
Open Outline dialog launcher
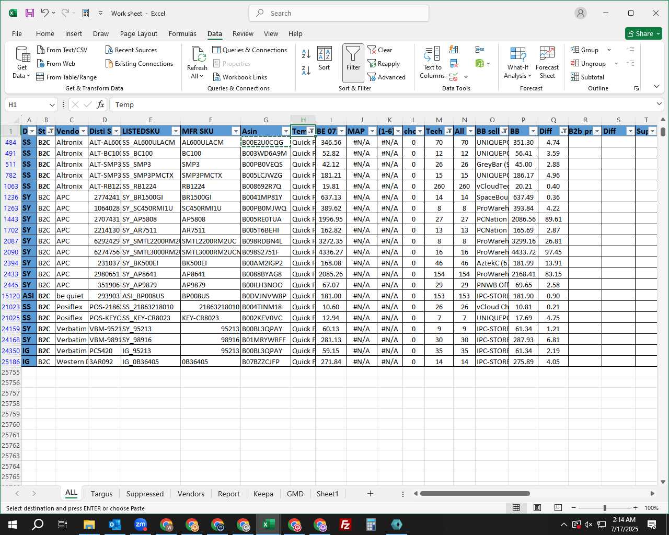coord(637,89)
